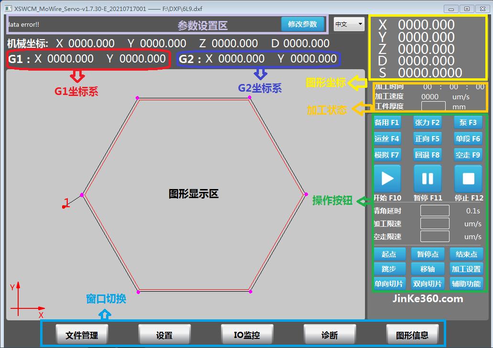
Task: Switch to the 诊断 diagnostics window
Action: click(330, 335)
